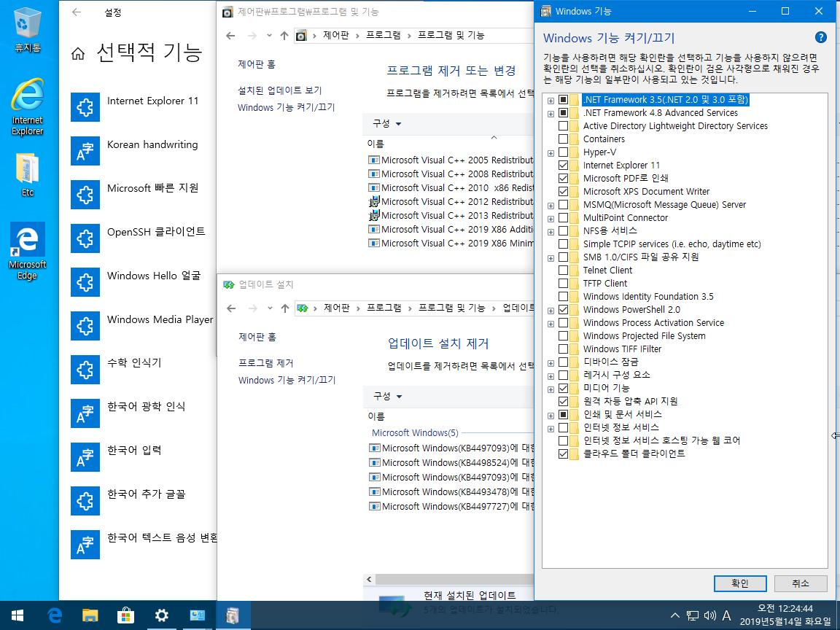Expand the Hyper-V tree node
The width and height of the screenshot is (840, 630).
[x=551, y=152]
